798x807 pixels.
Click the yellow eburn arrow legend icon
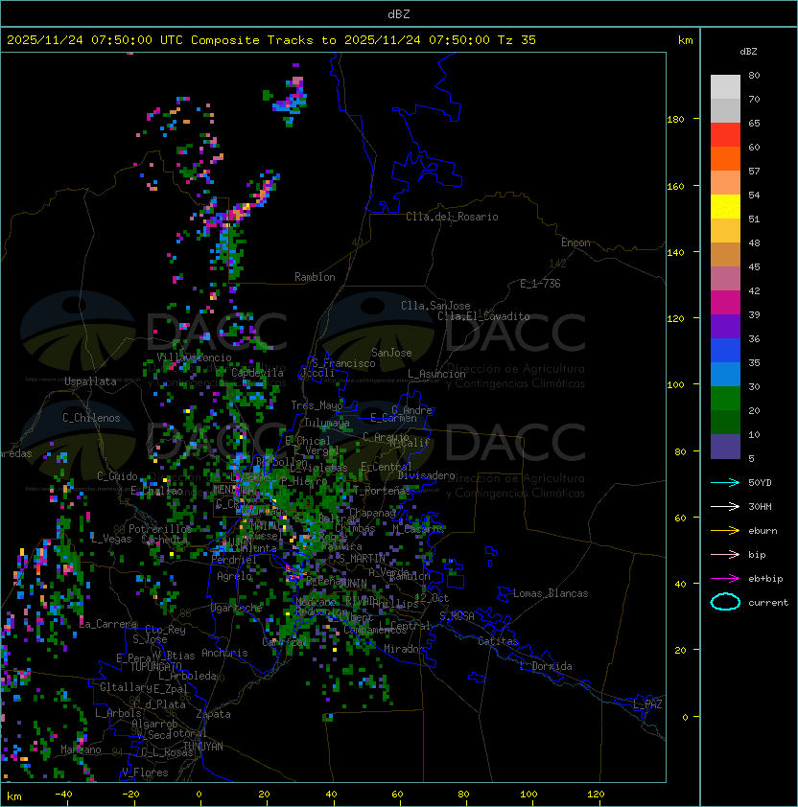click(725, 531)
